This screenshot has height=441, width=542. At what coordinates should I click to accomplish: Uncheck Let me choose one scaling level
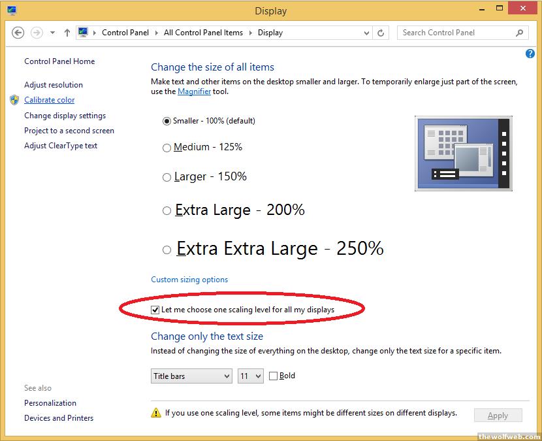click(155, 310)
